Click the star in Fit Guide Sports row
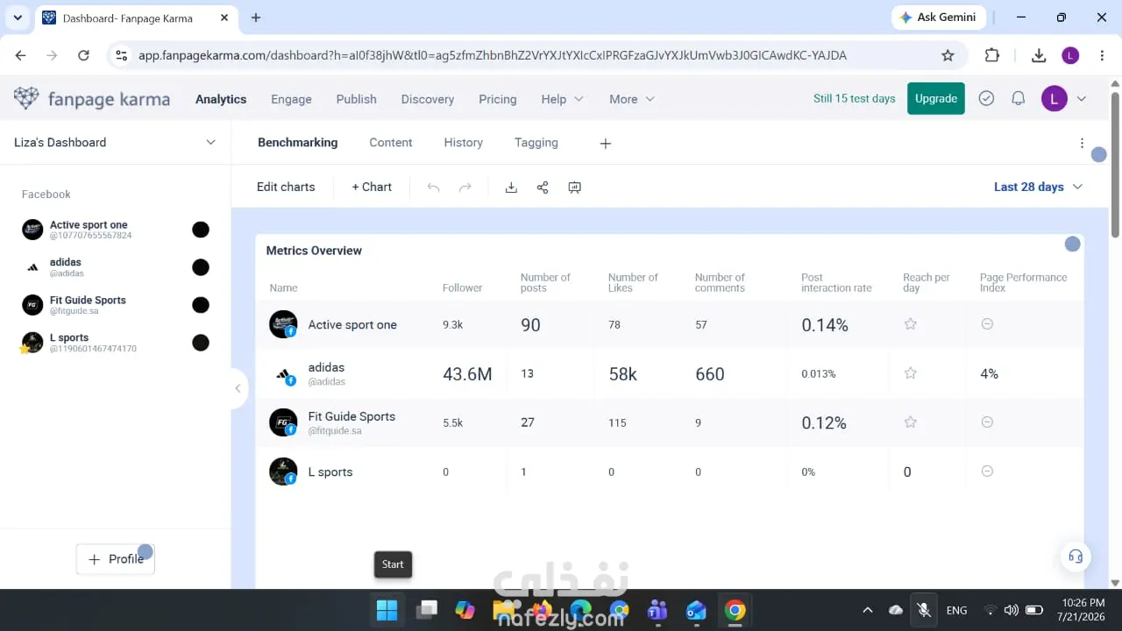The height and width of the screenshot is (631, 1122). pos(911,422)
